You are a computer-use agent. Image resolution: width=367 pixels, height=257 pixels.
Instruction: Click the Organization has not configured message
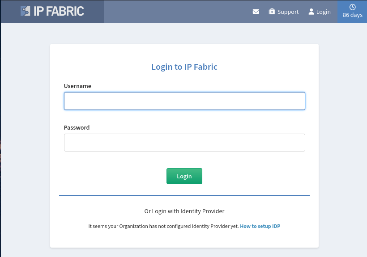point(164,226)
